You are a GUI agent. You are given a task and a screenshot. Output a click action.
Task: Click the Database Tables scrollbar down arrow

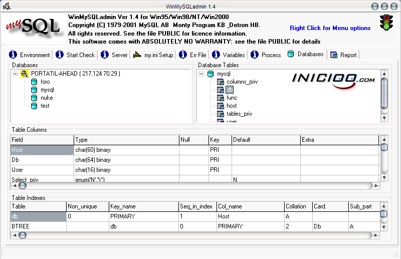[x=384, y=118]
